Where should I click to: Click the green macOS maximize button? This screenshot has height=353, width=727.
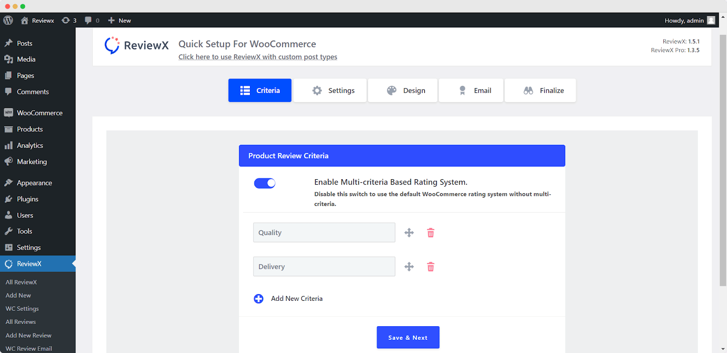pyautogui.click(x=23, y=6)
